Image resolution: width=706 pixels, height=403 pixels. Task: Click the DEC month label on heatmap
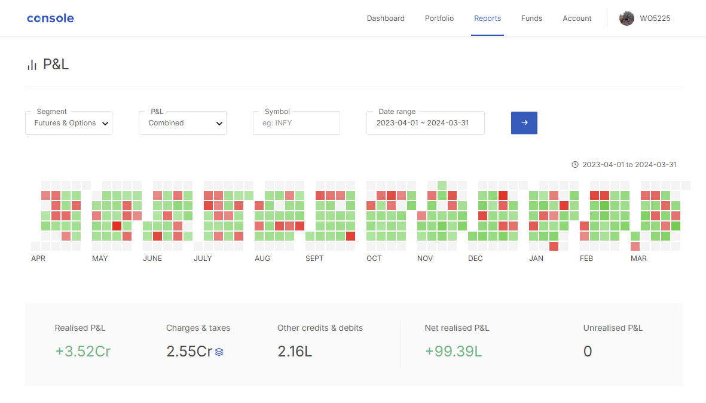475,259
